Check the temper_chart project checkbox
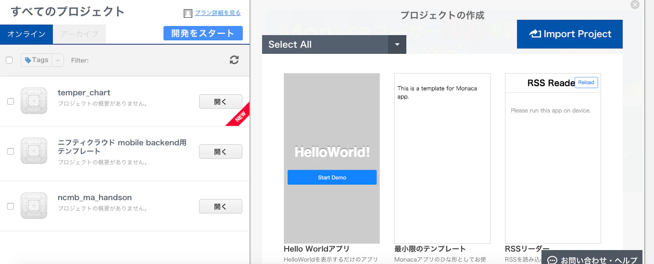Viewport: 654px width, 264px height. pos(11,101)
